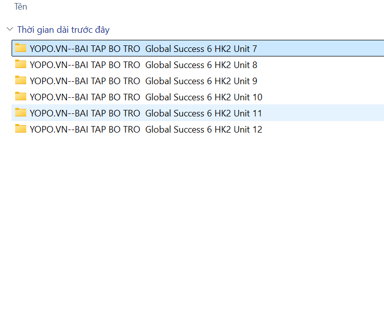Click blank row space right of Unit 12 name
The width and height of the screenshot is (384, 311).
pos(323,130)
